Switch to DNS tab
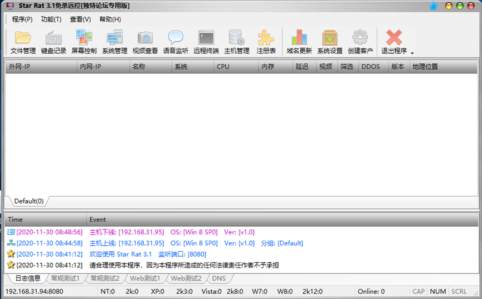 pos(219,278)
